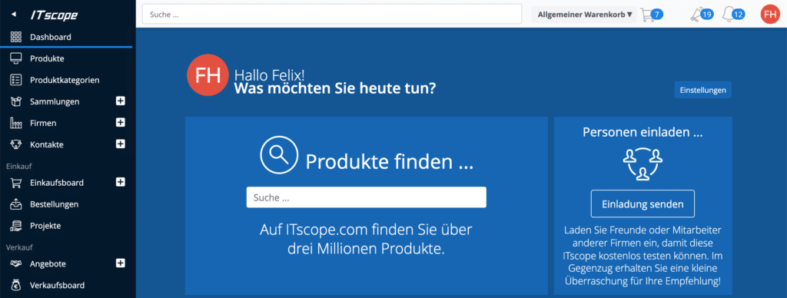Click the Kontakte handshake icon
The width and height of the screenshot is (787, 298).
(15, 144)
